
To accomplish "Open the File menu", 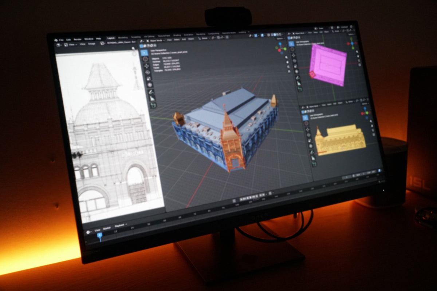I will 61,39.
